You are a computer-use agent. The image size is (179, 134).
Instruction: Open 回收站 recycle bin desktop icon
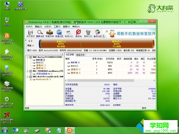point(7,21)
